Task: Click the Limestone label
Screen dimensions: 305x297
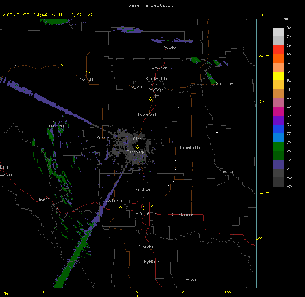Action: coord(54,126)
